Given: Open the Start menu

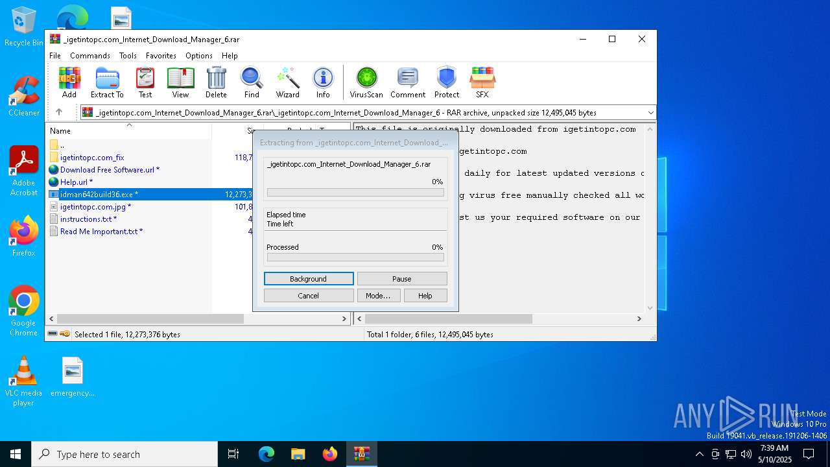Looking at the screenshot, I should [16, 454].
